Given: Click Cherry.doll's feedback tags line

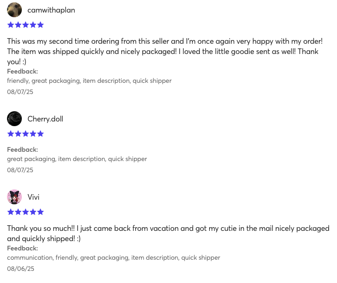Looking at the screenshot, I should pos(77,159).
